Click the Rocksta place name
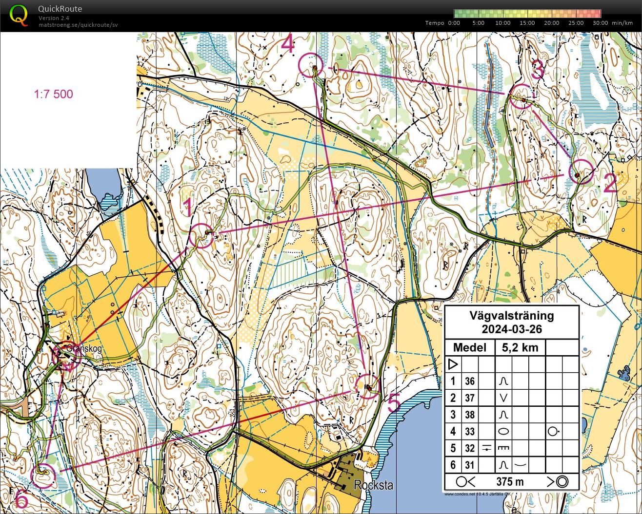Screen dimensions: 642x514 point(373,485)
